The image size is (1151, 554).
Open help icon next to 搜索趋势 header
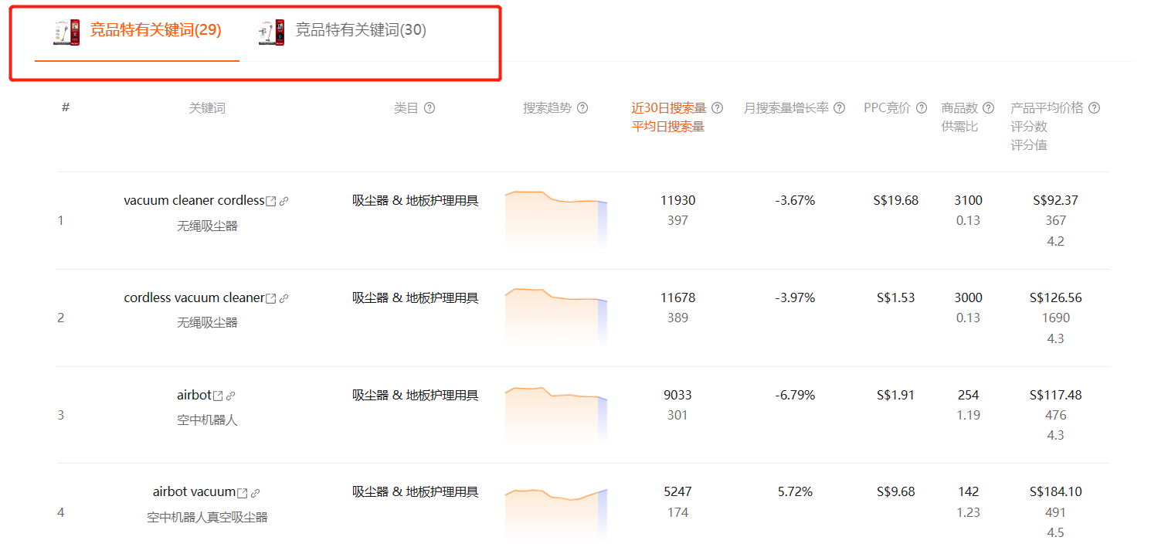(x=582, y=108)
